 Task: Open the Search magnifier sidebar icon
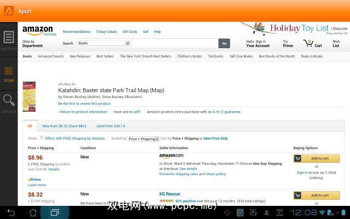[9, 100]
